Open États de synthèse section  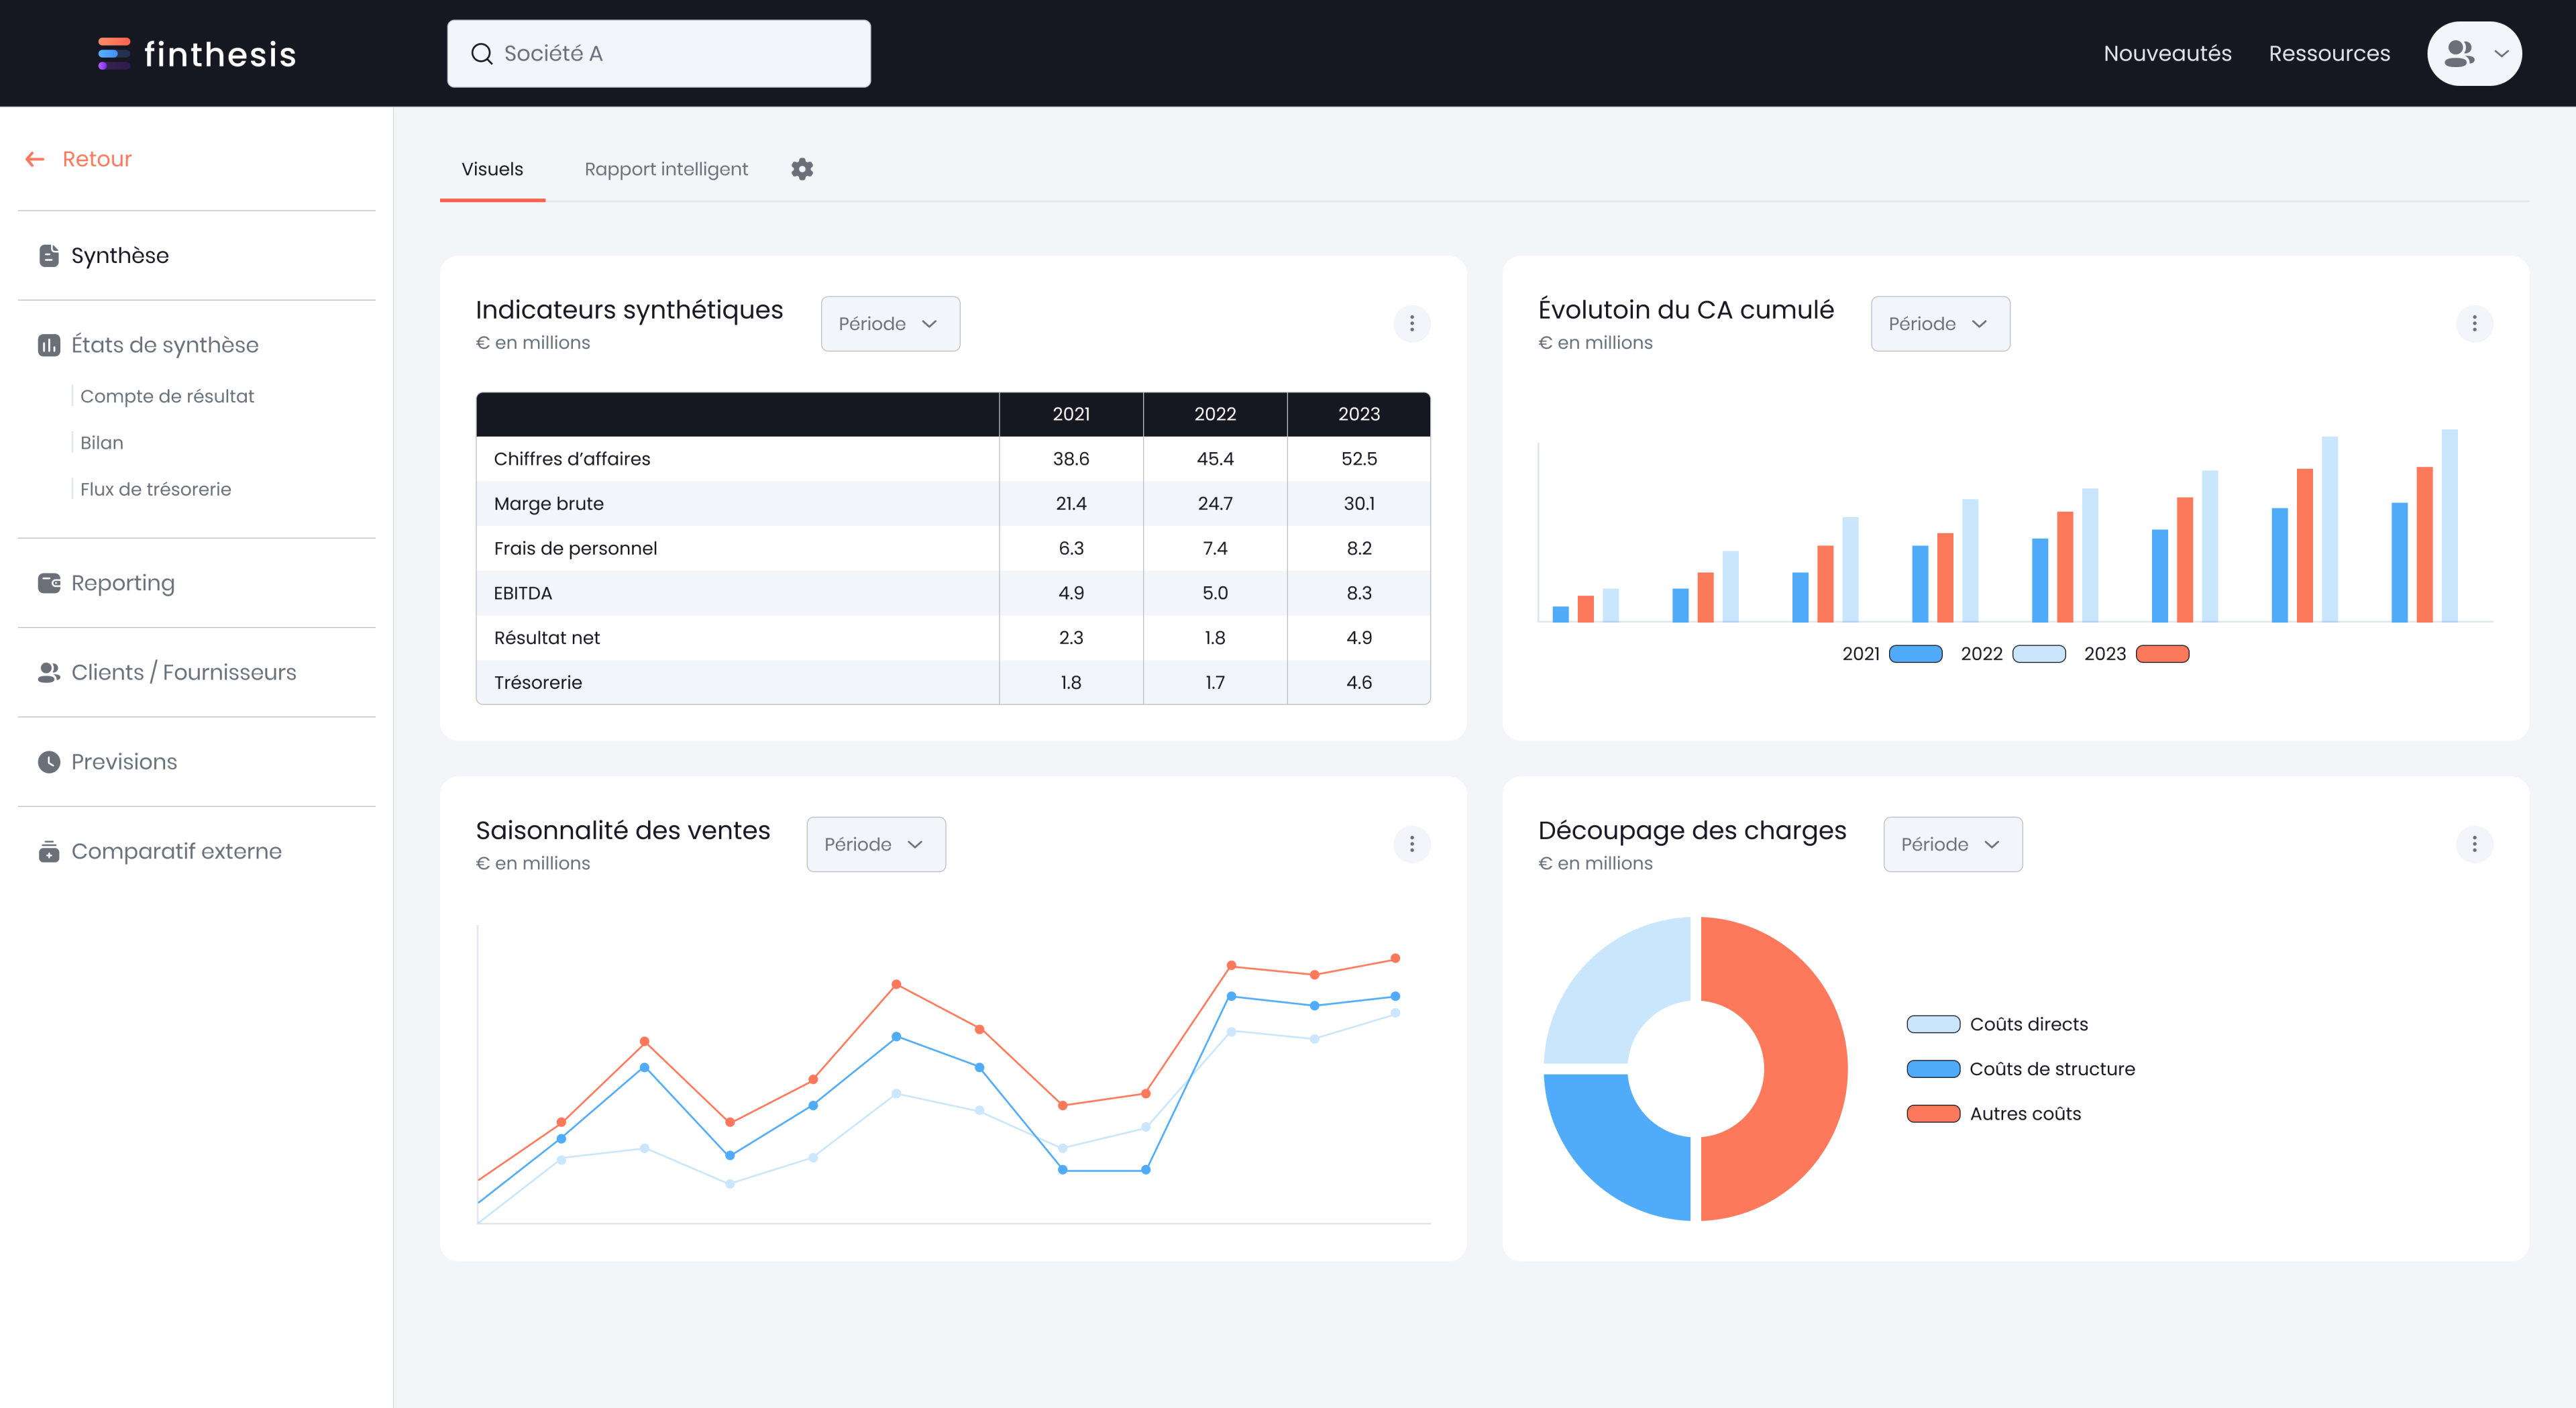click(165, 345)
